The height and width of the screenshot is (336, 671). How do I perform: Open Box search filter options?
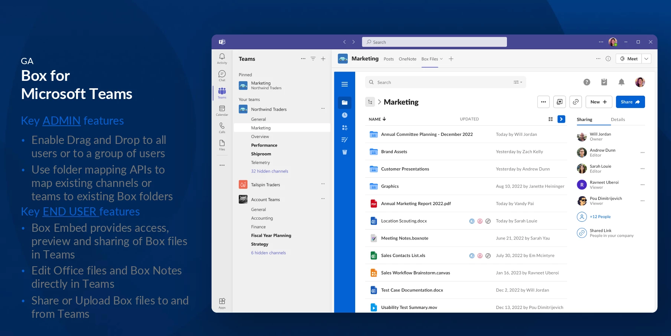tap(517, 82)
